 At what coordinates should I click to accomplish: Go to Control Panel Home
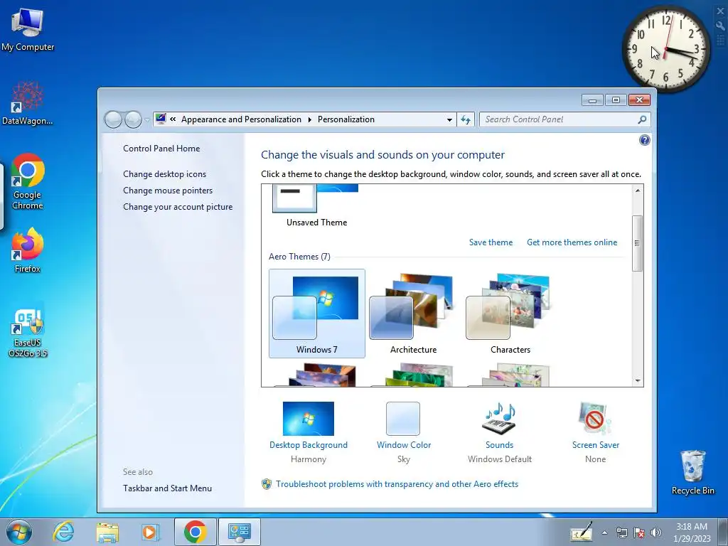click(161, 149)
